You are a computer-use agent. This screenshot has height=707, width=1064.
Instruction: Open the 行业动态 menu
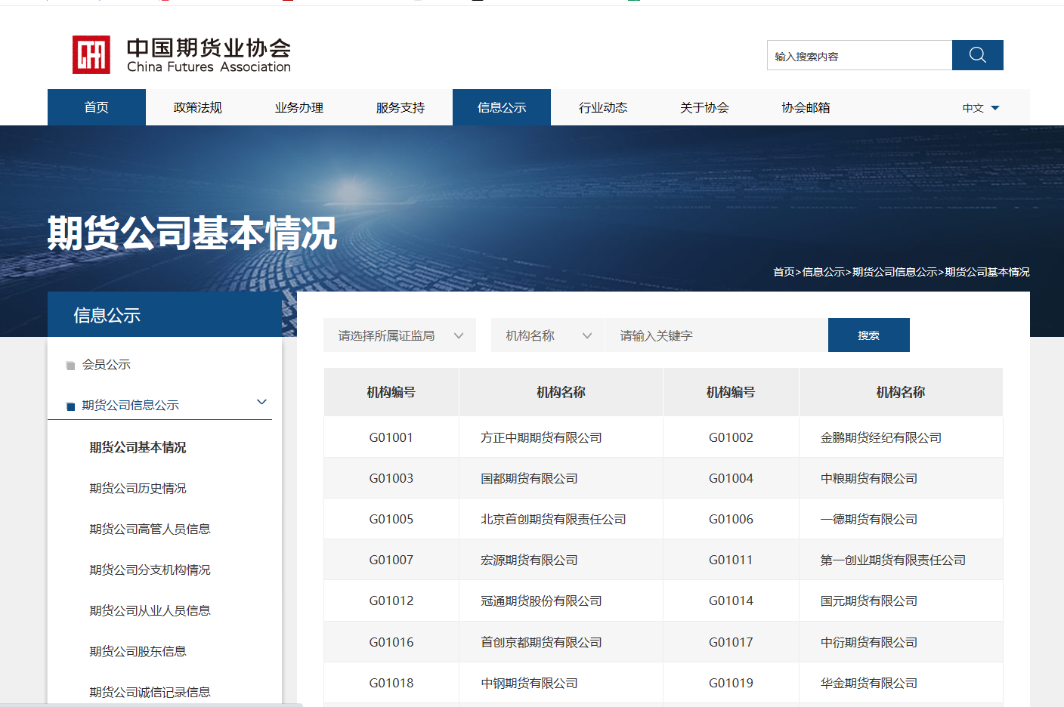pos(603,107)
